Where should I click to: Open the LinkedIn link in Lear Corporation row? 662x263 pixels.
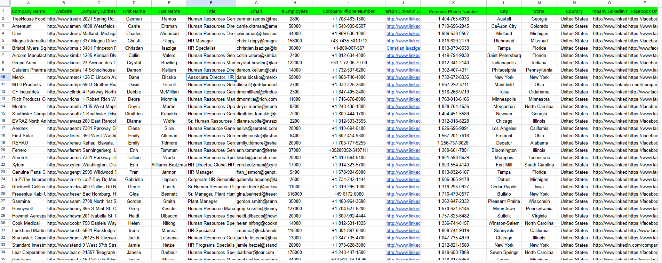pyautogui.click(x=403, y=253)
